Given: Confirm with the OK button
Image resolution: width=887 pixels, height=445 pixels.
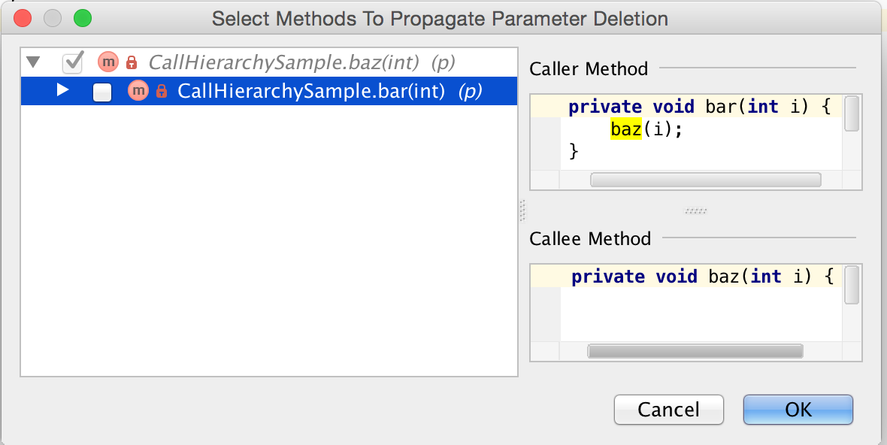Looking at the screenshot, I should coord(798,410).
